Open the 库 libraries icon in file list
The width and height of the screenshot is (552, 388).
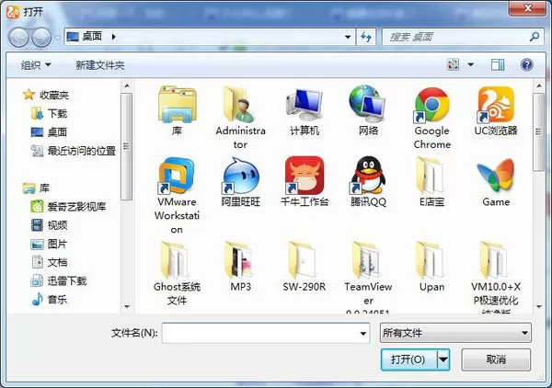[177, 105]
